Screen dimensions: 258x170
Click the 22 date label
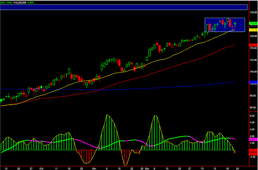(132, 168)
